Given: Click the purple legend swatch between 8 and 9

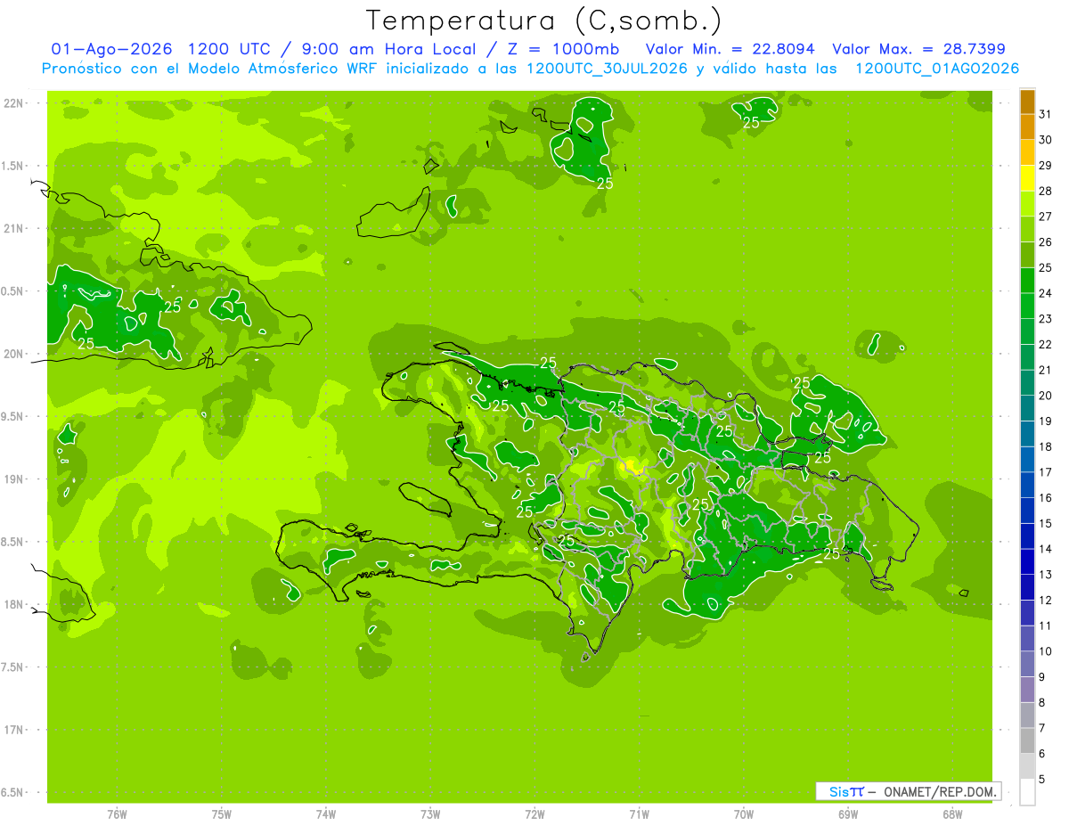Looking at the screenshot, I should (x=1027, y=690).
